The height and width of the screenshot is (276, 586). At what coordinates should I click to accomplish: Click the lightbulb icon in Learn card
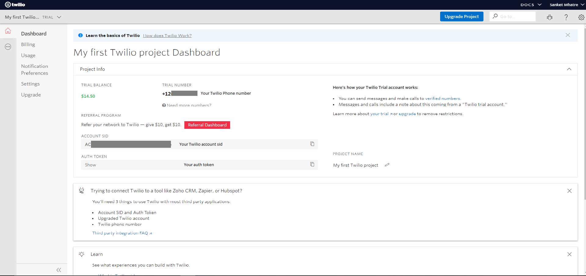tap(81, 254)
